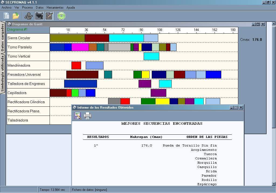Viewport: 276px width, 193px height.
Task: Click cyan bar in Torno Vertical row
Action: [151, 56]
